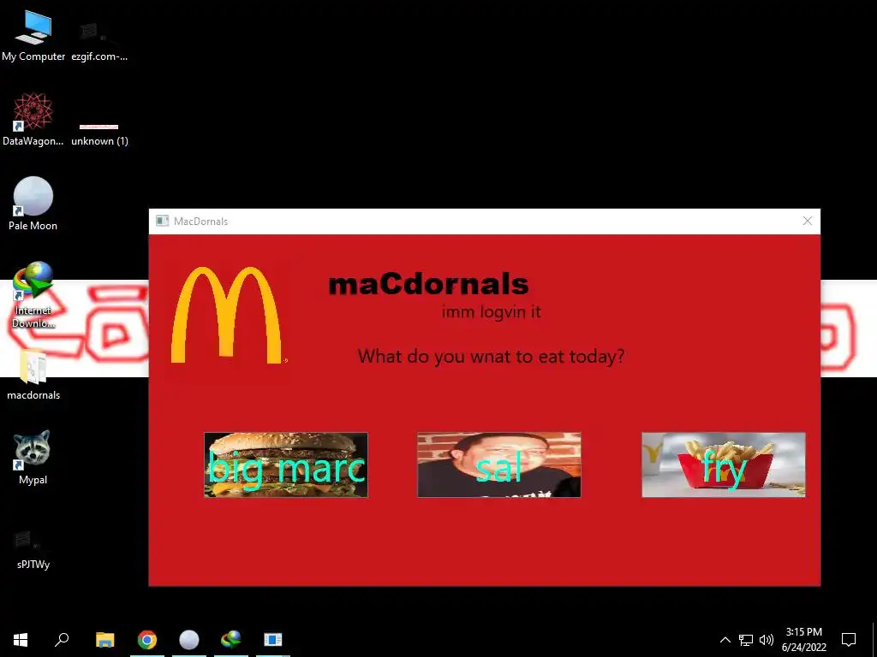Open the Windows Start menu
Screen dimensions: 877x657
21,640
